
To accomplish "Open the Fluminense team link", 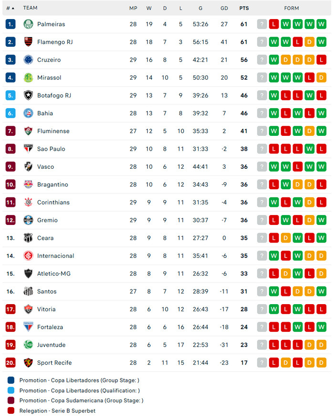I will pos(53,131).
